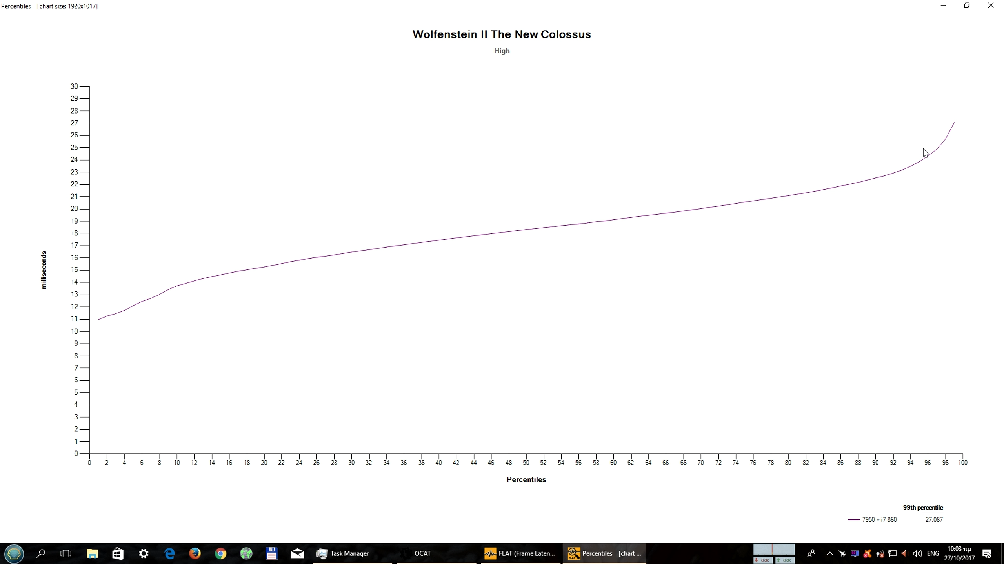This screenshot has width=1004, height=564.
Task: Open taskbar search magnifier
Action: (x=40, y=553)
